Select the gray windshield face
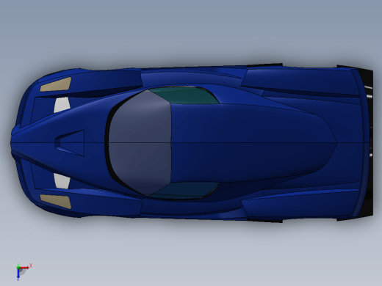This screenshot has height=286, width=382. tap(141, 142)
